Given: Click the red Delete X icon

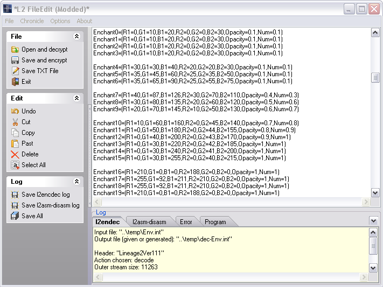Looking at the screenshot, I should tap(15, 154).
